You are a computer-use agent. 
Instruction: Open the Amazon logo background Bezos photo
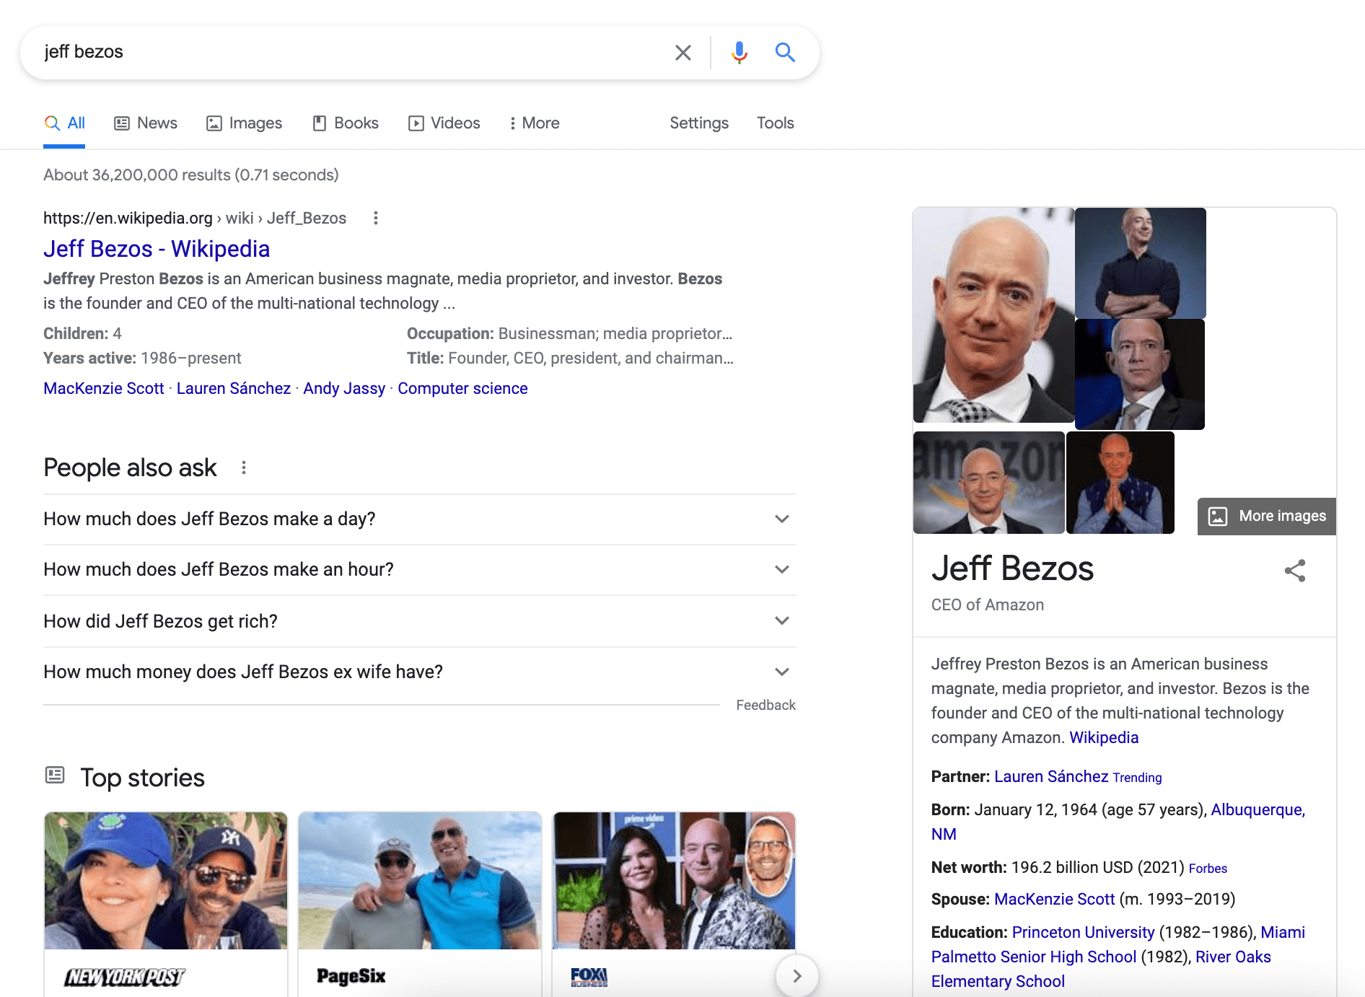point(988,483)
